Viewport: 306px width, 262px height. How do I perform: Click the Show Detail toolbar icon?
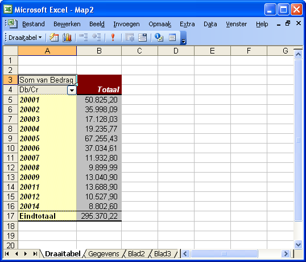click(x=96, y=38)
